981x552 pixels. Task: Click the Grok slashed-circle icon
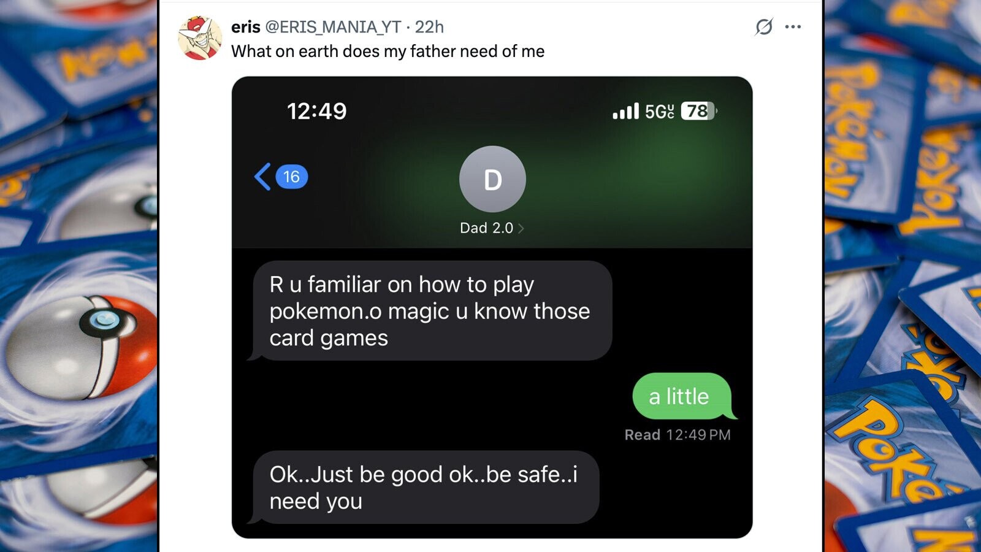click(x=764, y=27)
